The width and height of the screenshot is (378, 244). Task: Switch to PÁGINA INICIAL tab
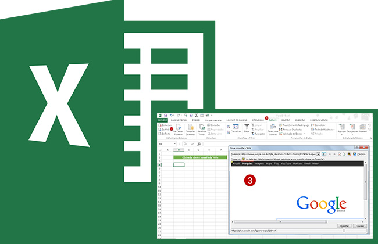pos(179,120)
